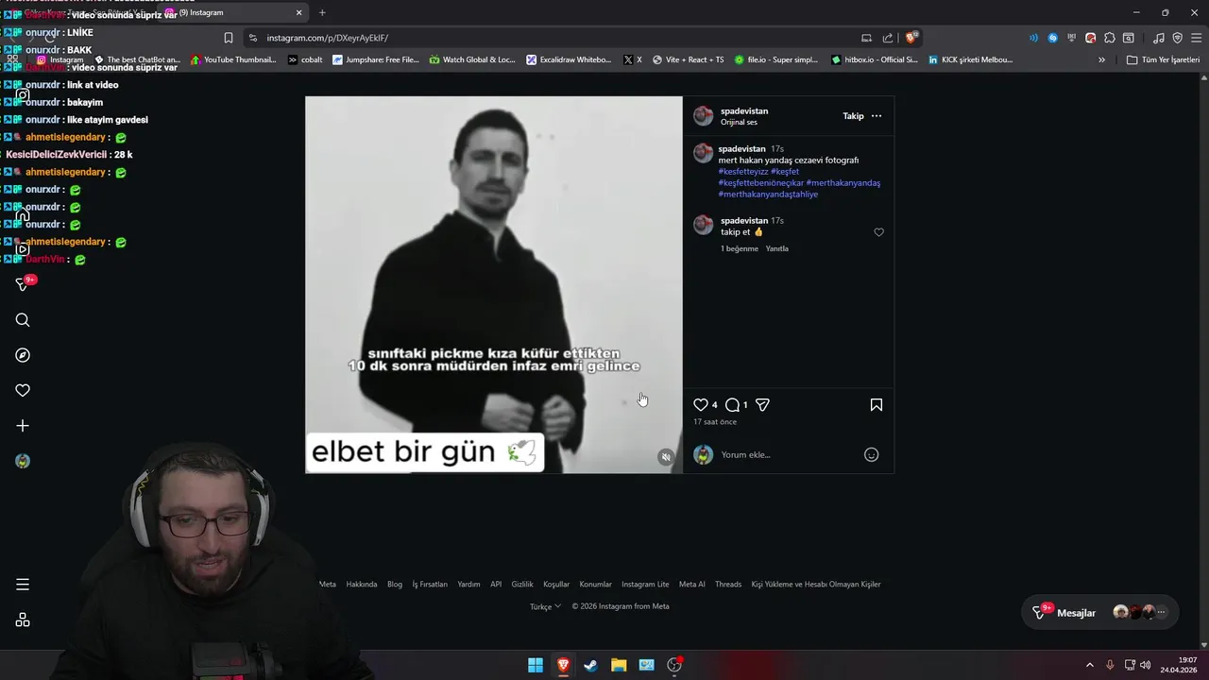Like the 'takip et' comment
1209x680 pixels.
click(x=878, y=232)
